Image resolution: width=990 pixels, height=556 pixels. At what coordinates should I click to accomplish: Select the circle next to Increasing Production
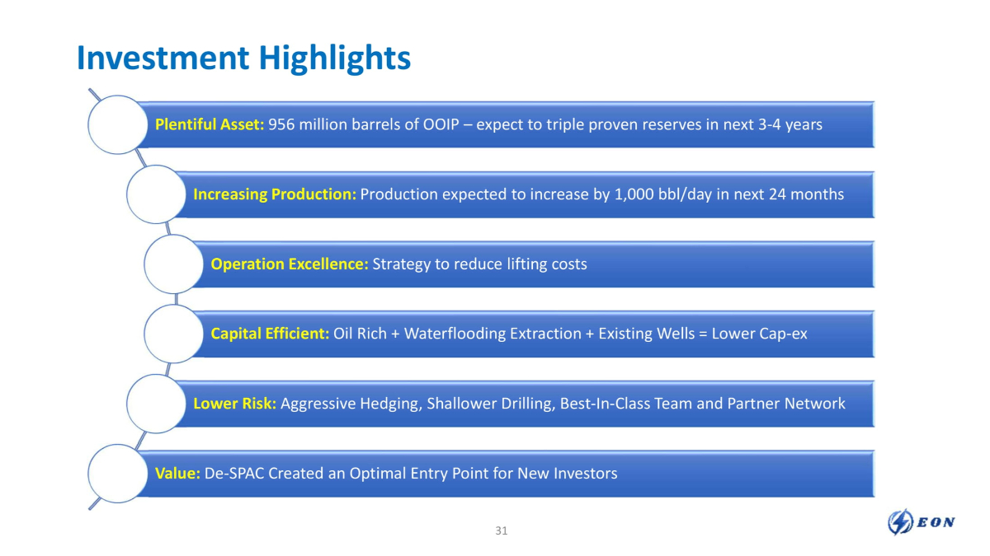coord(155,194)
